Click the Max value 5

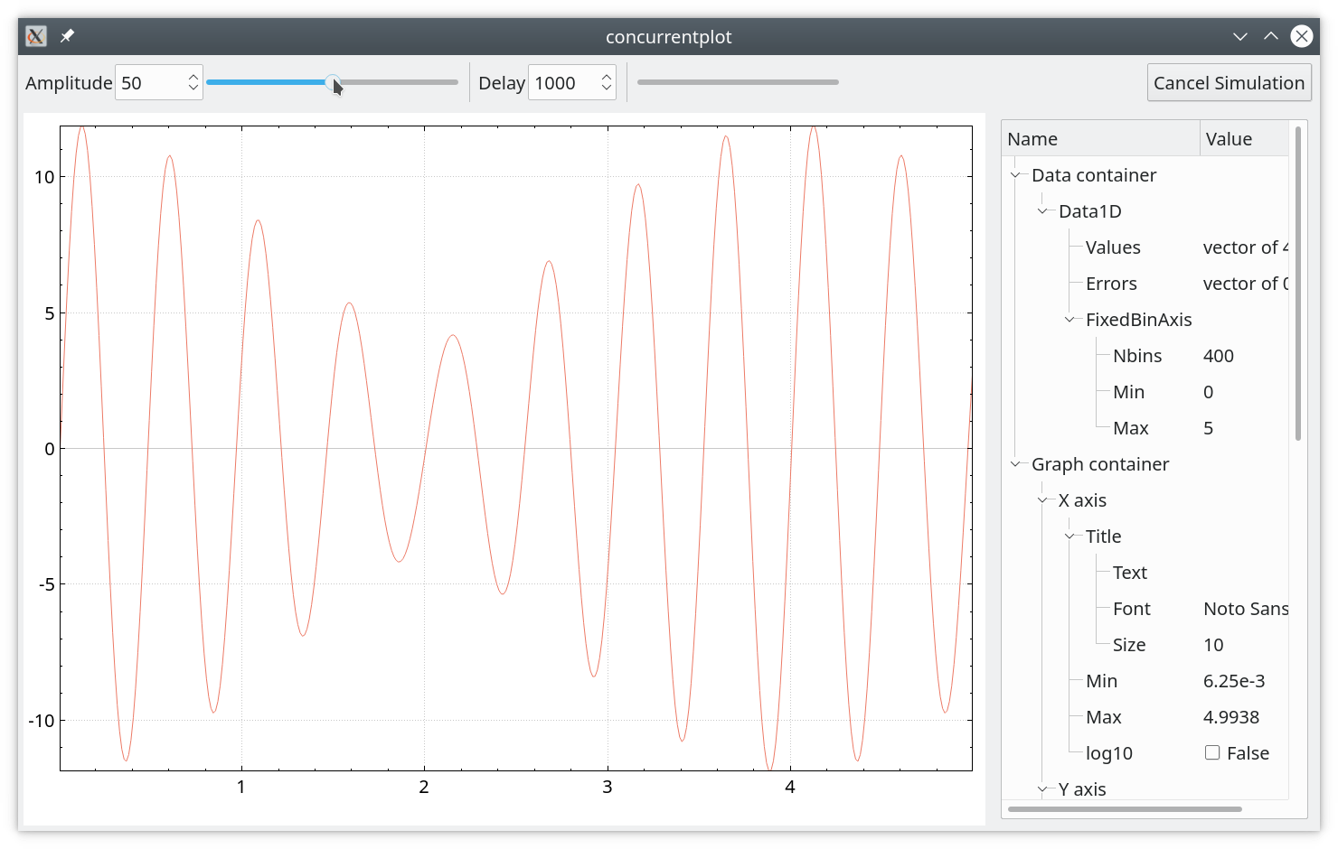1209,428
